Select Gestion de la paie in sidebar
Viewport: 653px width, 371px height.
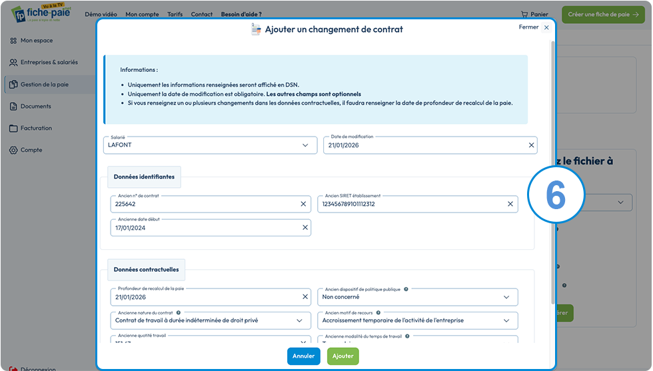pos(45,85)
